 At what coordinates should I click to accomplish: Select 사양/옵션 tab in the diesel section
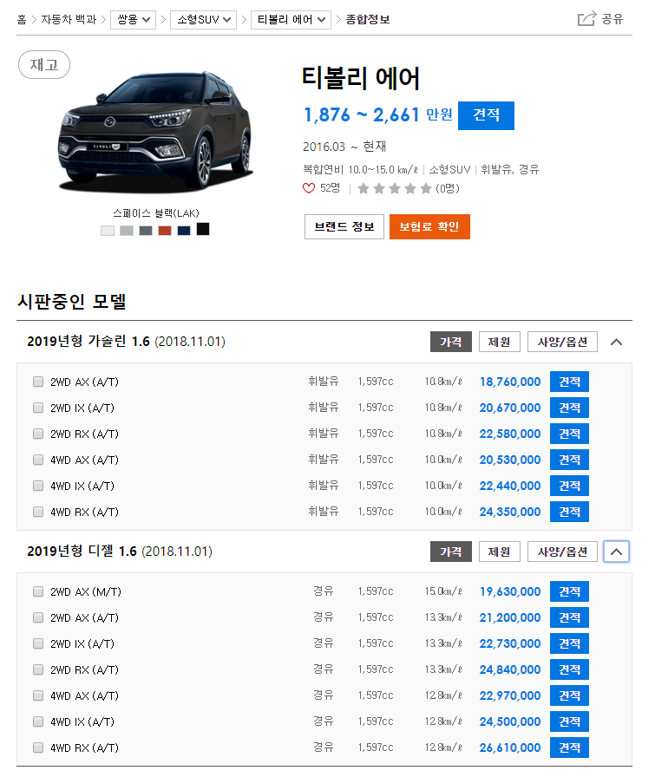click(x=562, y=552)
